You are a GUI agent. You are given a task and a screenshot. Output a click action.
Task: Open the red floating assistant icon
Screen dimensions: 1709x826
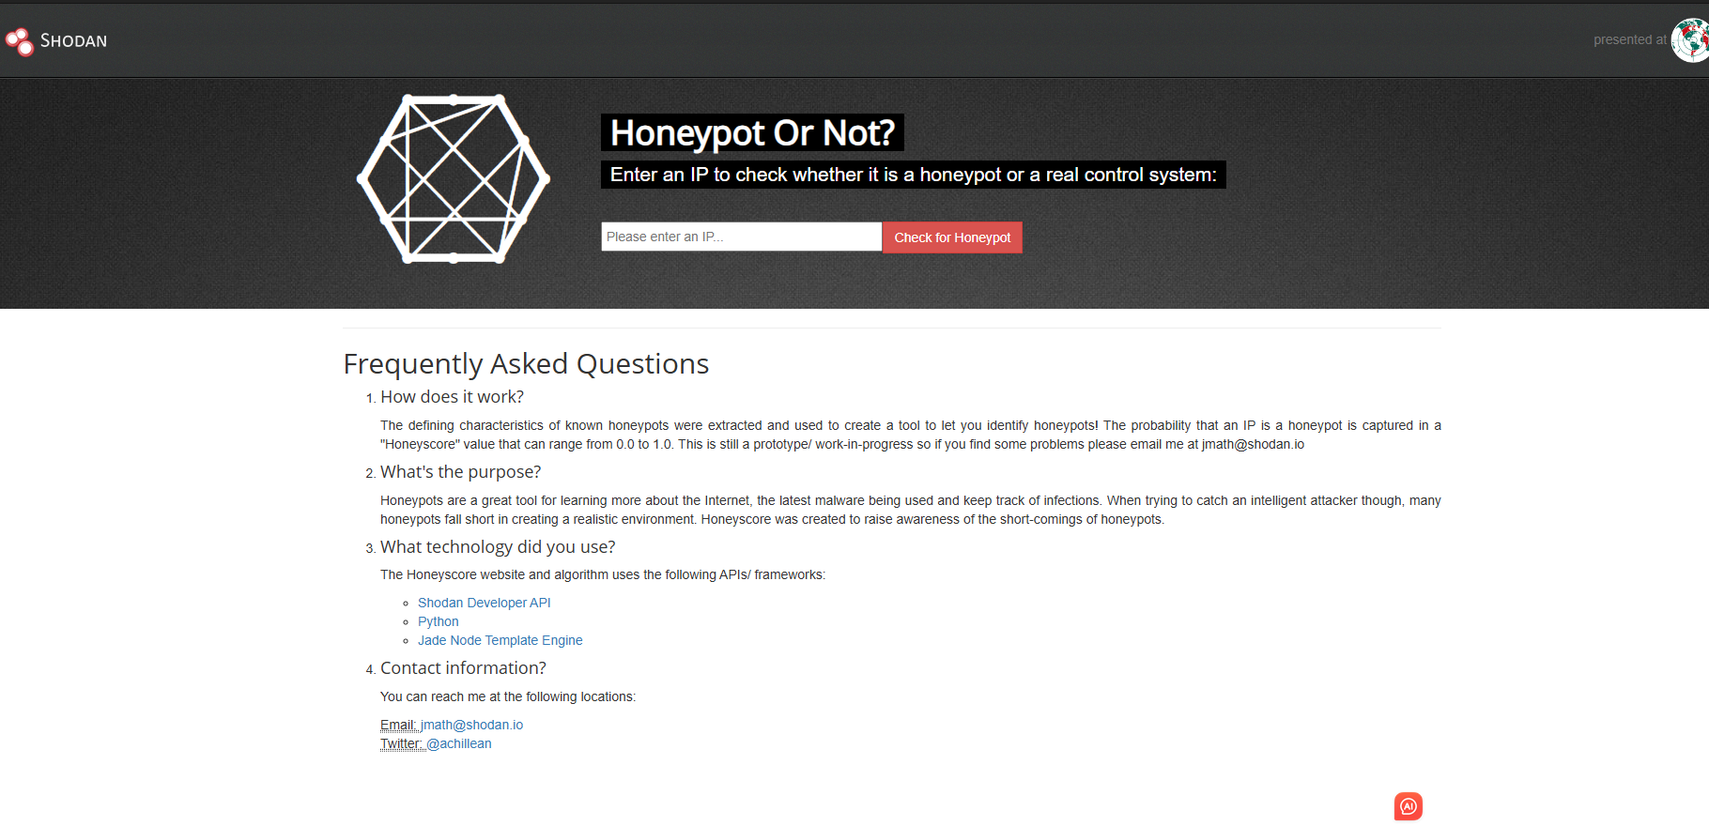pyautogui.click(x=1408, y=806)
